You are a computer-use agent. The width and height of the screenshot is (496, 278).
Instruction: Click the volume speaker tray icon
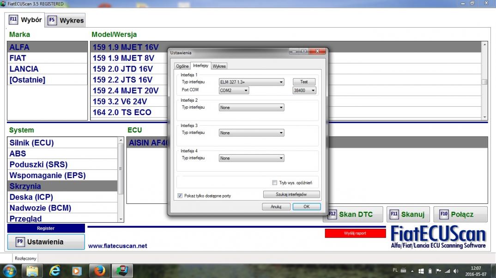click(455, 271)
